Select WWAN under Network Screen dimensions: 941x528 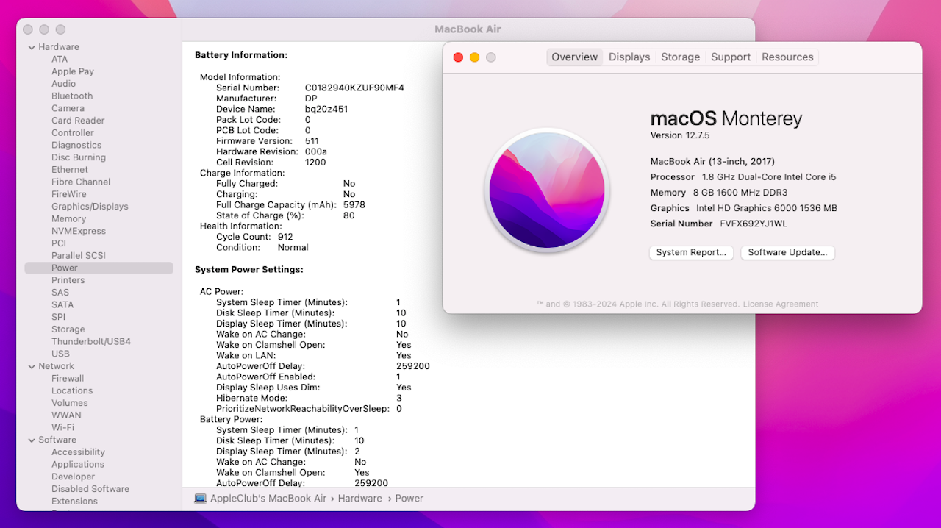tap(66, 415)
